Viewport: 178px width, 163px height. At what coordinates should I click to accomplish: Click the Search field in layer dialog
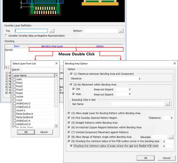point(39,70)
